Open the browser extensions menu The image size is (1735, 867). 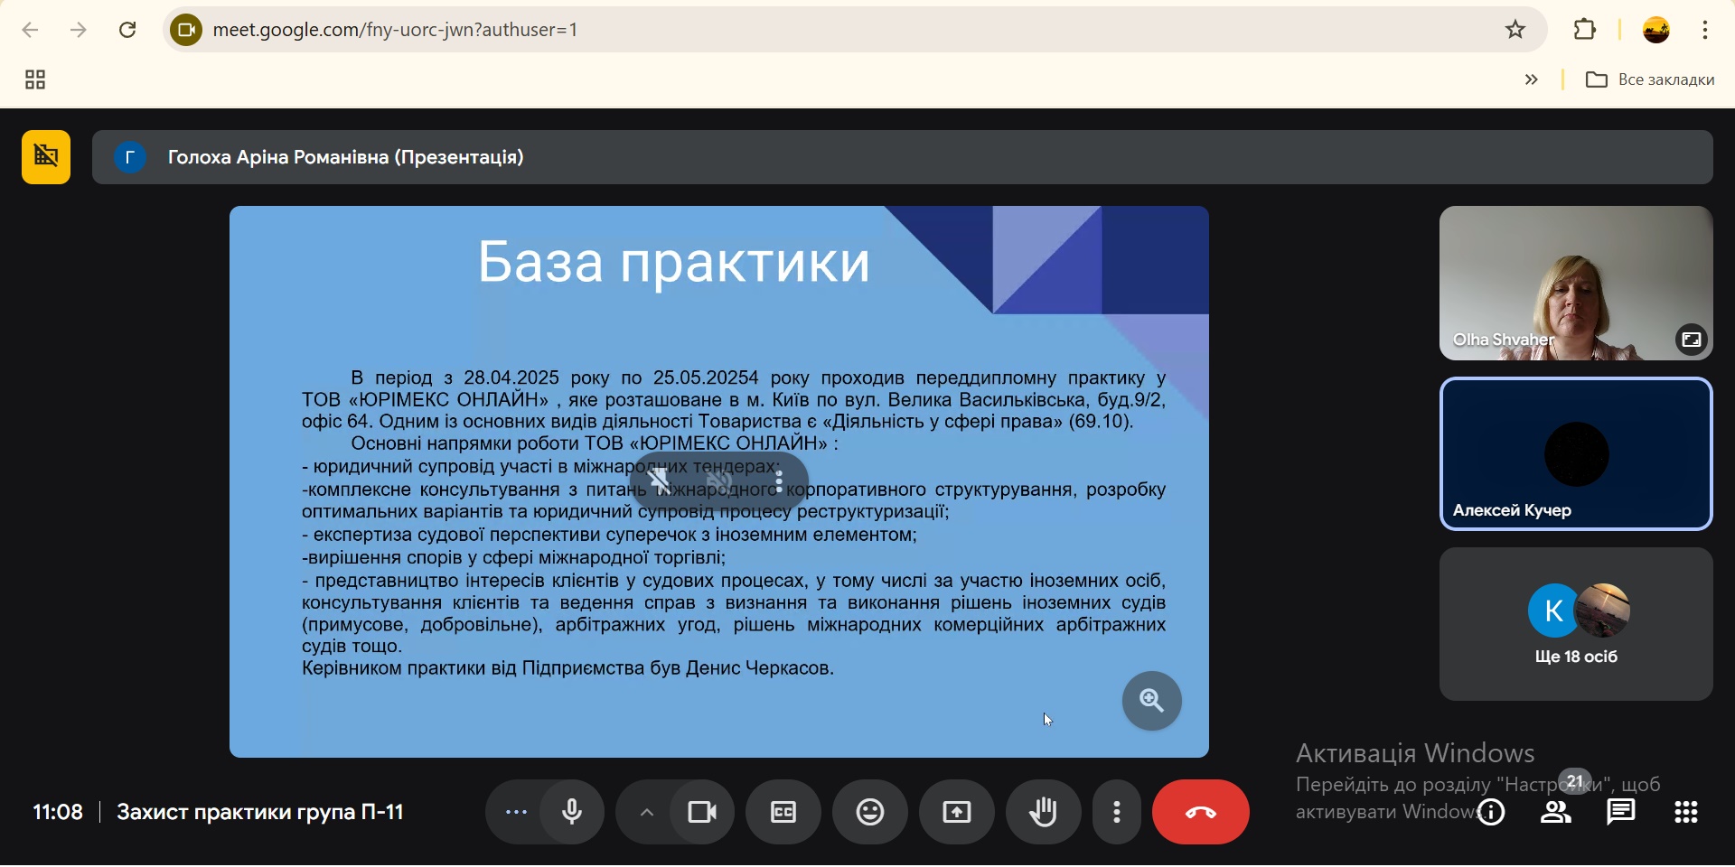pos(1585,30)
